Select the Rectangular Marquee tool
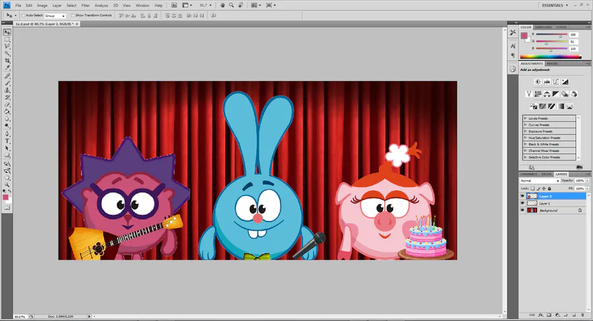This screenshot has height=321, width=593. click(x=7, y=39)
